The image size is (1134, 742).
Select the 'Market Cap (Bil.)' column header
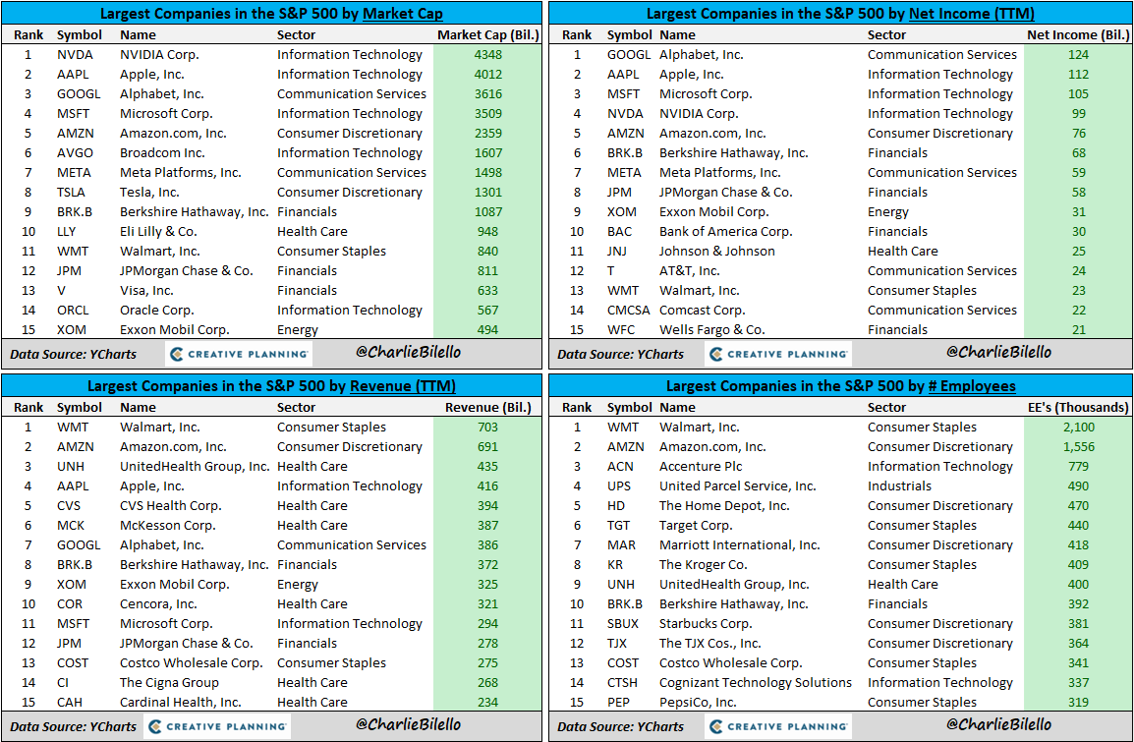coord(486,34)
